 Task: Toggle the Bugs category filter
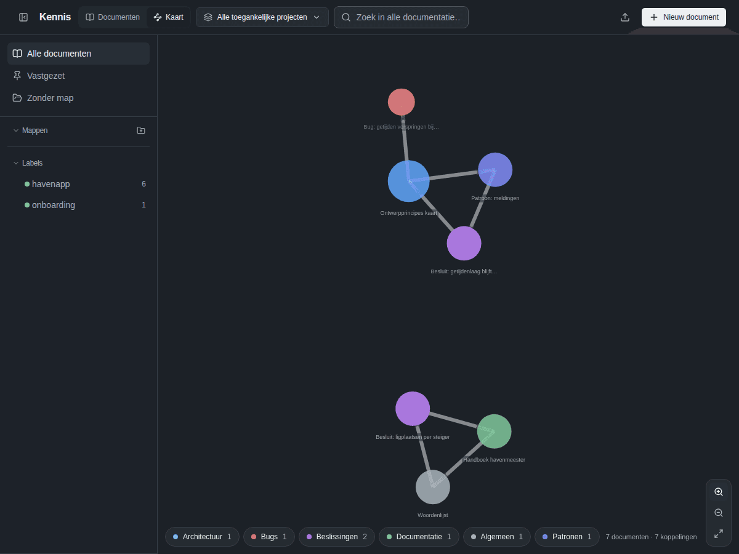tap(269, 537)
